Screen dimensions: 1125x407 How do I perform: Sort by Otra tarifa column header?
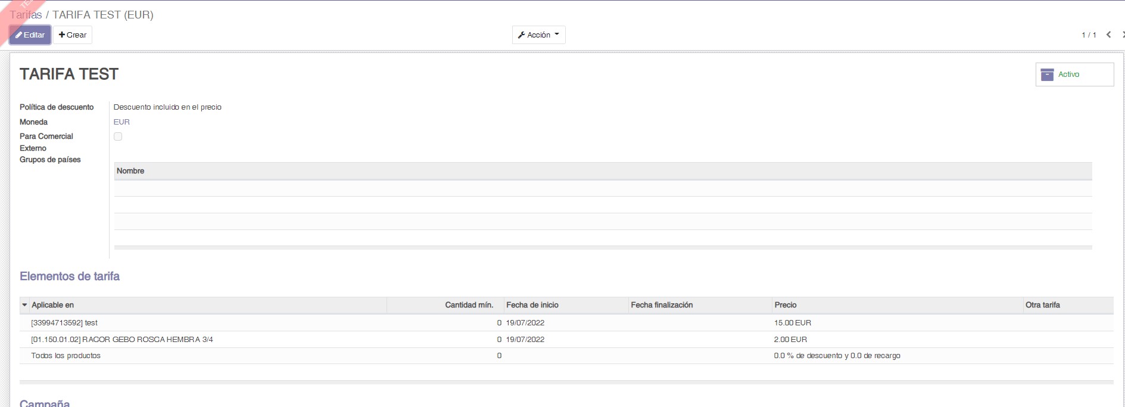coord(1042,305)
